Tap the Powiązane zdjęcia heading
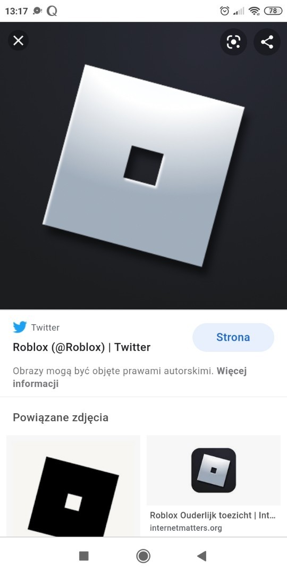 (x=61, y=417)
